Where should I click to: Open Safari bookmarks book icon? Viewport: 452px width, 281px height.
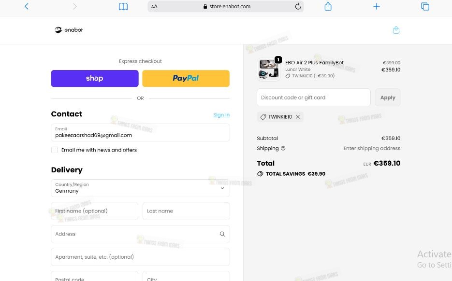click(123, 6)
